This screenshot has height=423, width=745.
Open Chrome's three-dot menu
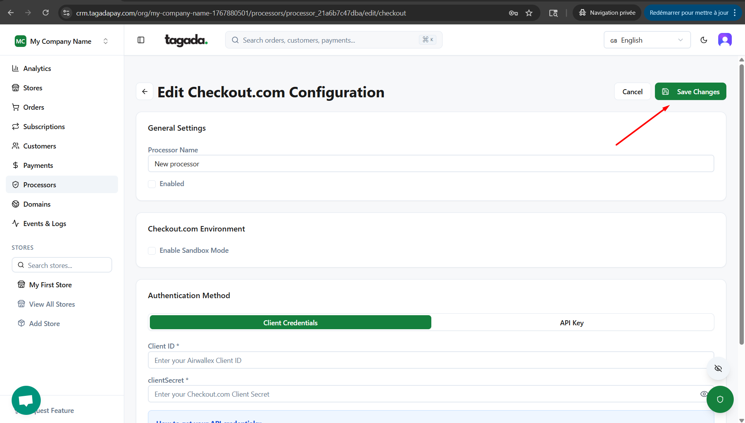click(735, 13)
